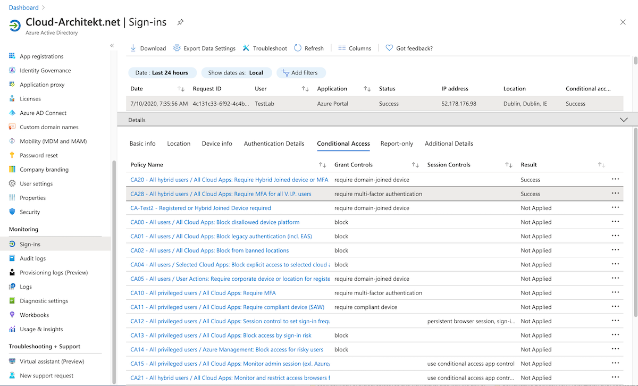Close the Sign-ins blade
This screenshot has height=386, width=638.
(x=623, y=22)
